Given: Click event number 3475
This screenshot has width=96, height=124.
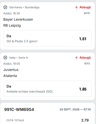Looking at the screenshot, I should tap(87, 13).
